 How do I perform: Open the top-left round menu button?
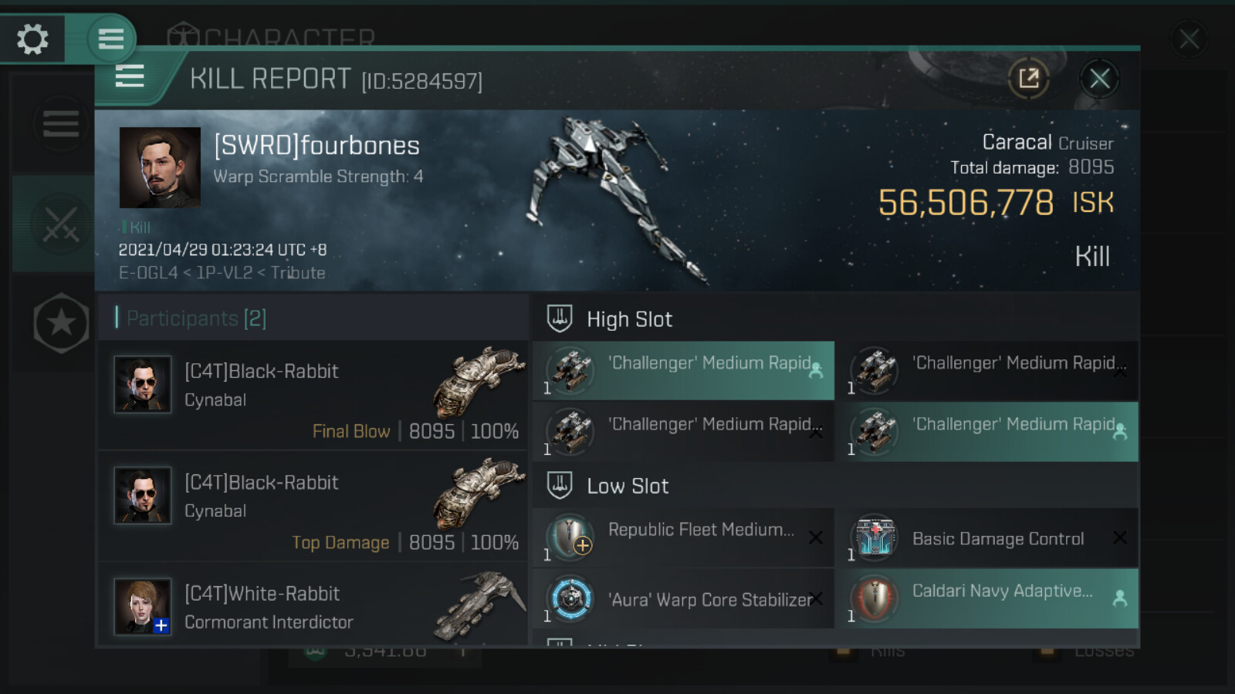click(110, 39)
